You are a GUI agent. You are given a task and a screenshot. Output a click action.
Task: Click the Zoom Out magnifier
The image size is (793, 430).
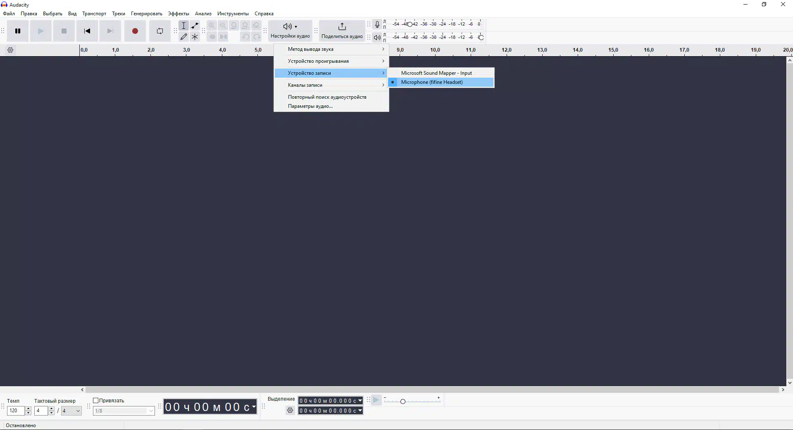coord(223,26)
